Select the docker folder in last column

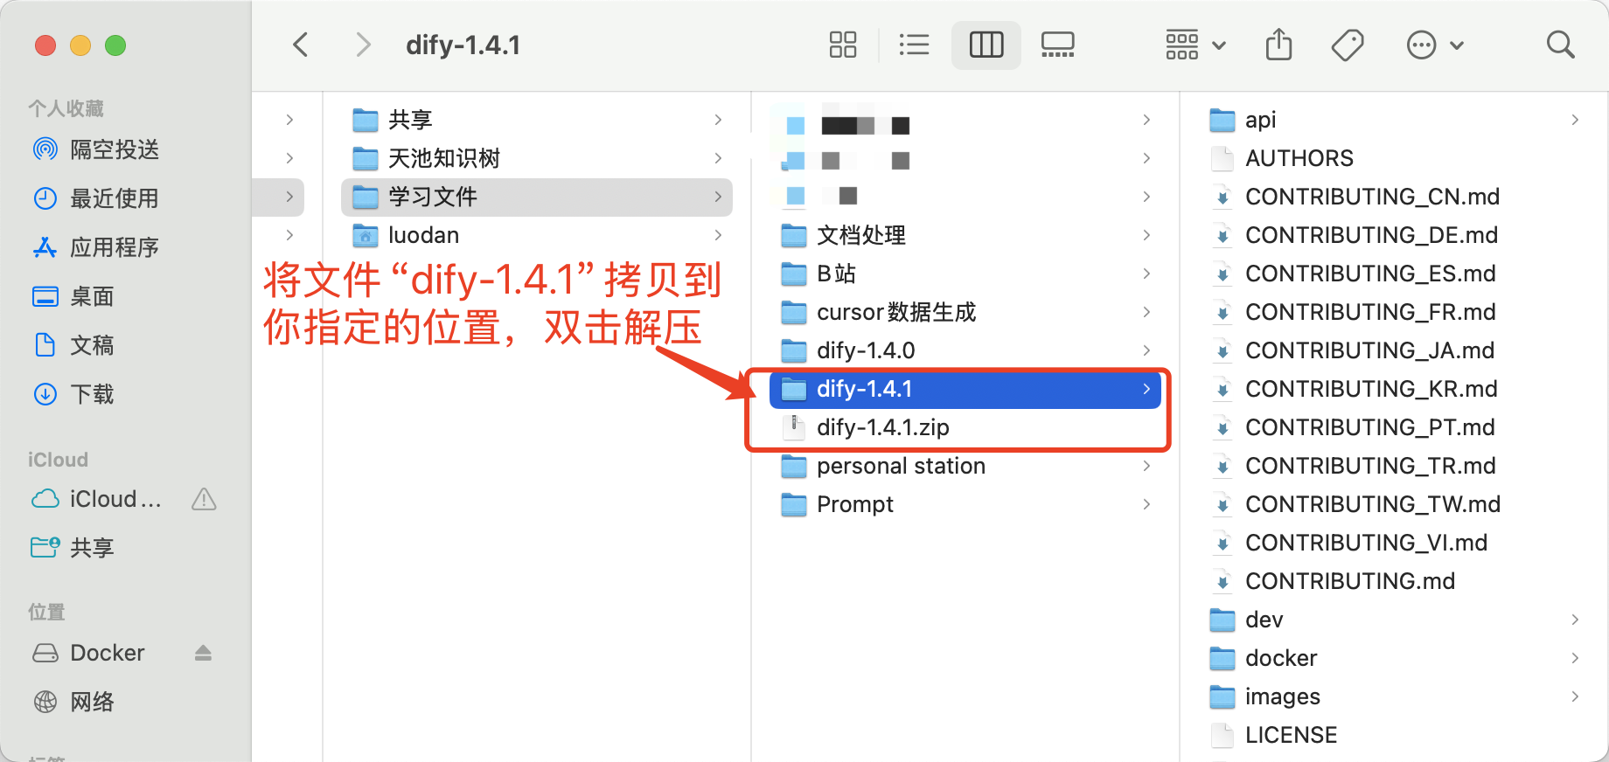coord(1396,658)
